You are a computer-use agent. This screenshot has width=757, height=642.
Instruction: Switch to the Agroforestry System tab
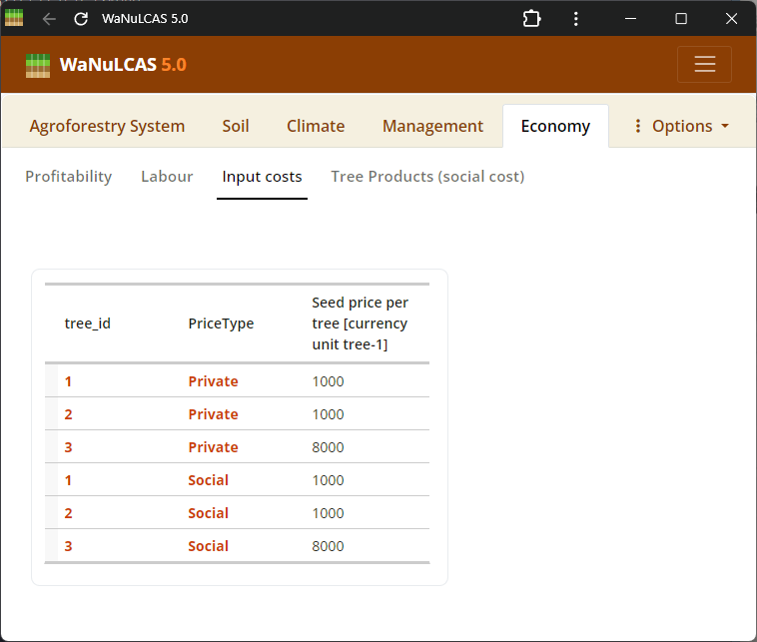click(107, 126)
